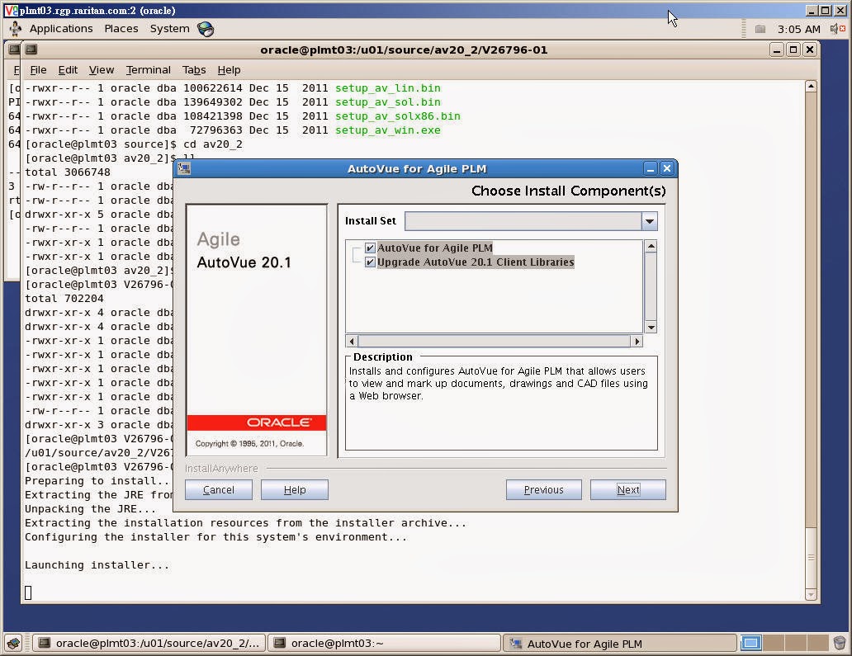Open the Terminal menu
The image size is (852, 656).
(x=149, y=70)
